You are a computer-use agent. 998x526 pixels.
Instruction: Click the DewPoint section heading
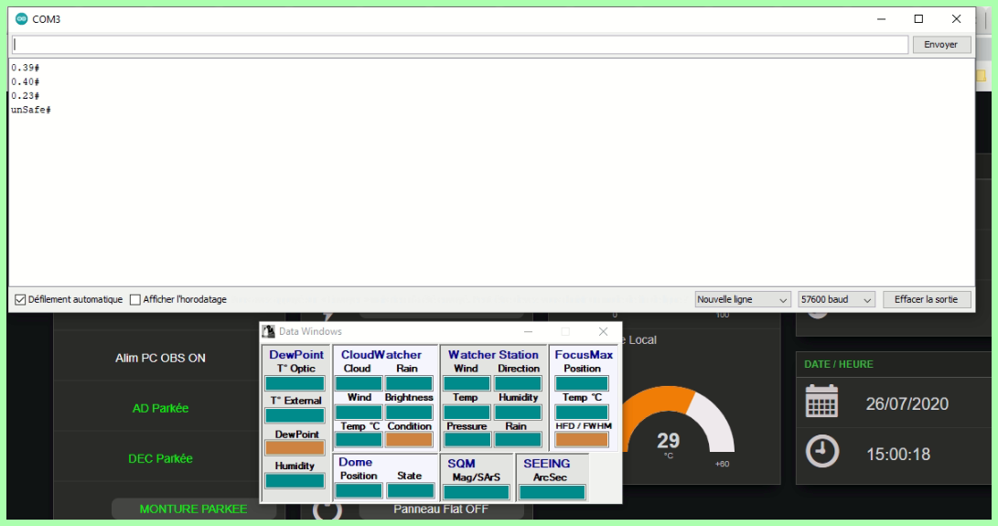(296, 355)
